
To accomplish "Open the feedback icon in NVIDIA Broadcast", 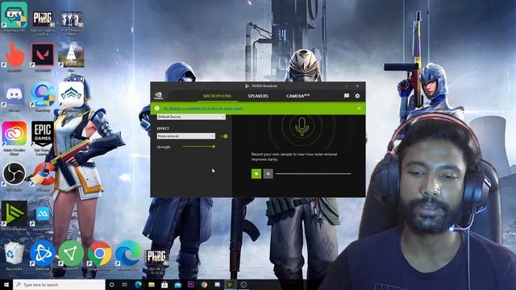I will click(x=347, y=96).
